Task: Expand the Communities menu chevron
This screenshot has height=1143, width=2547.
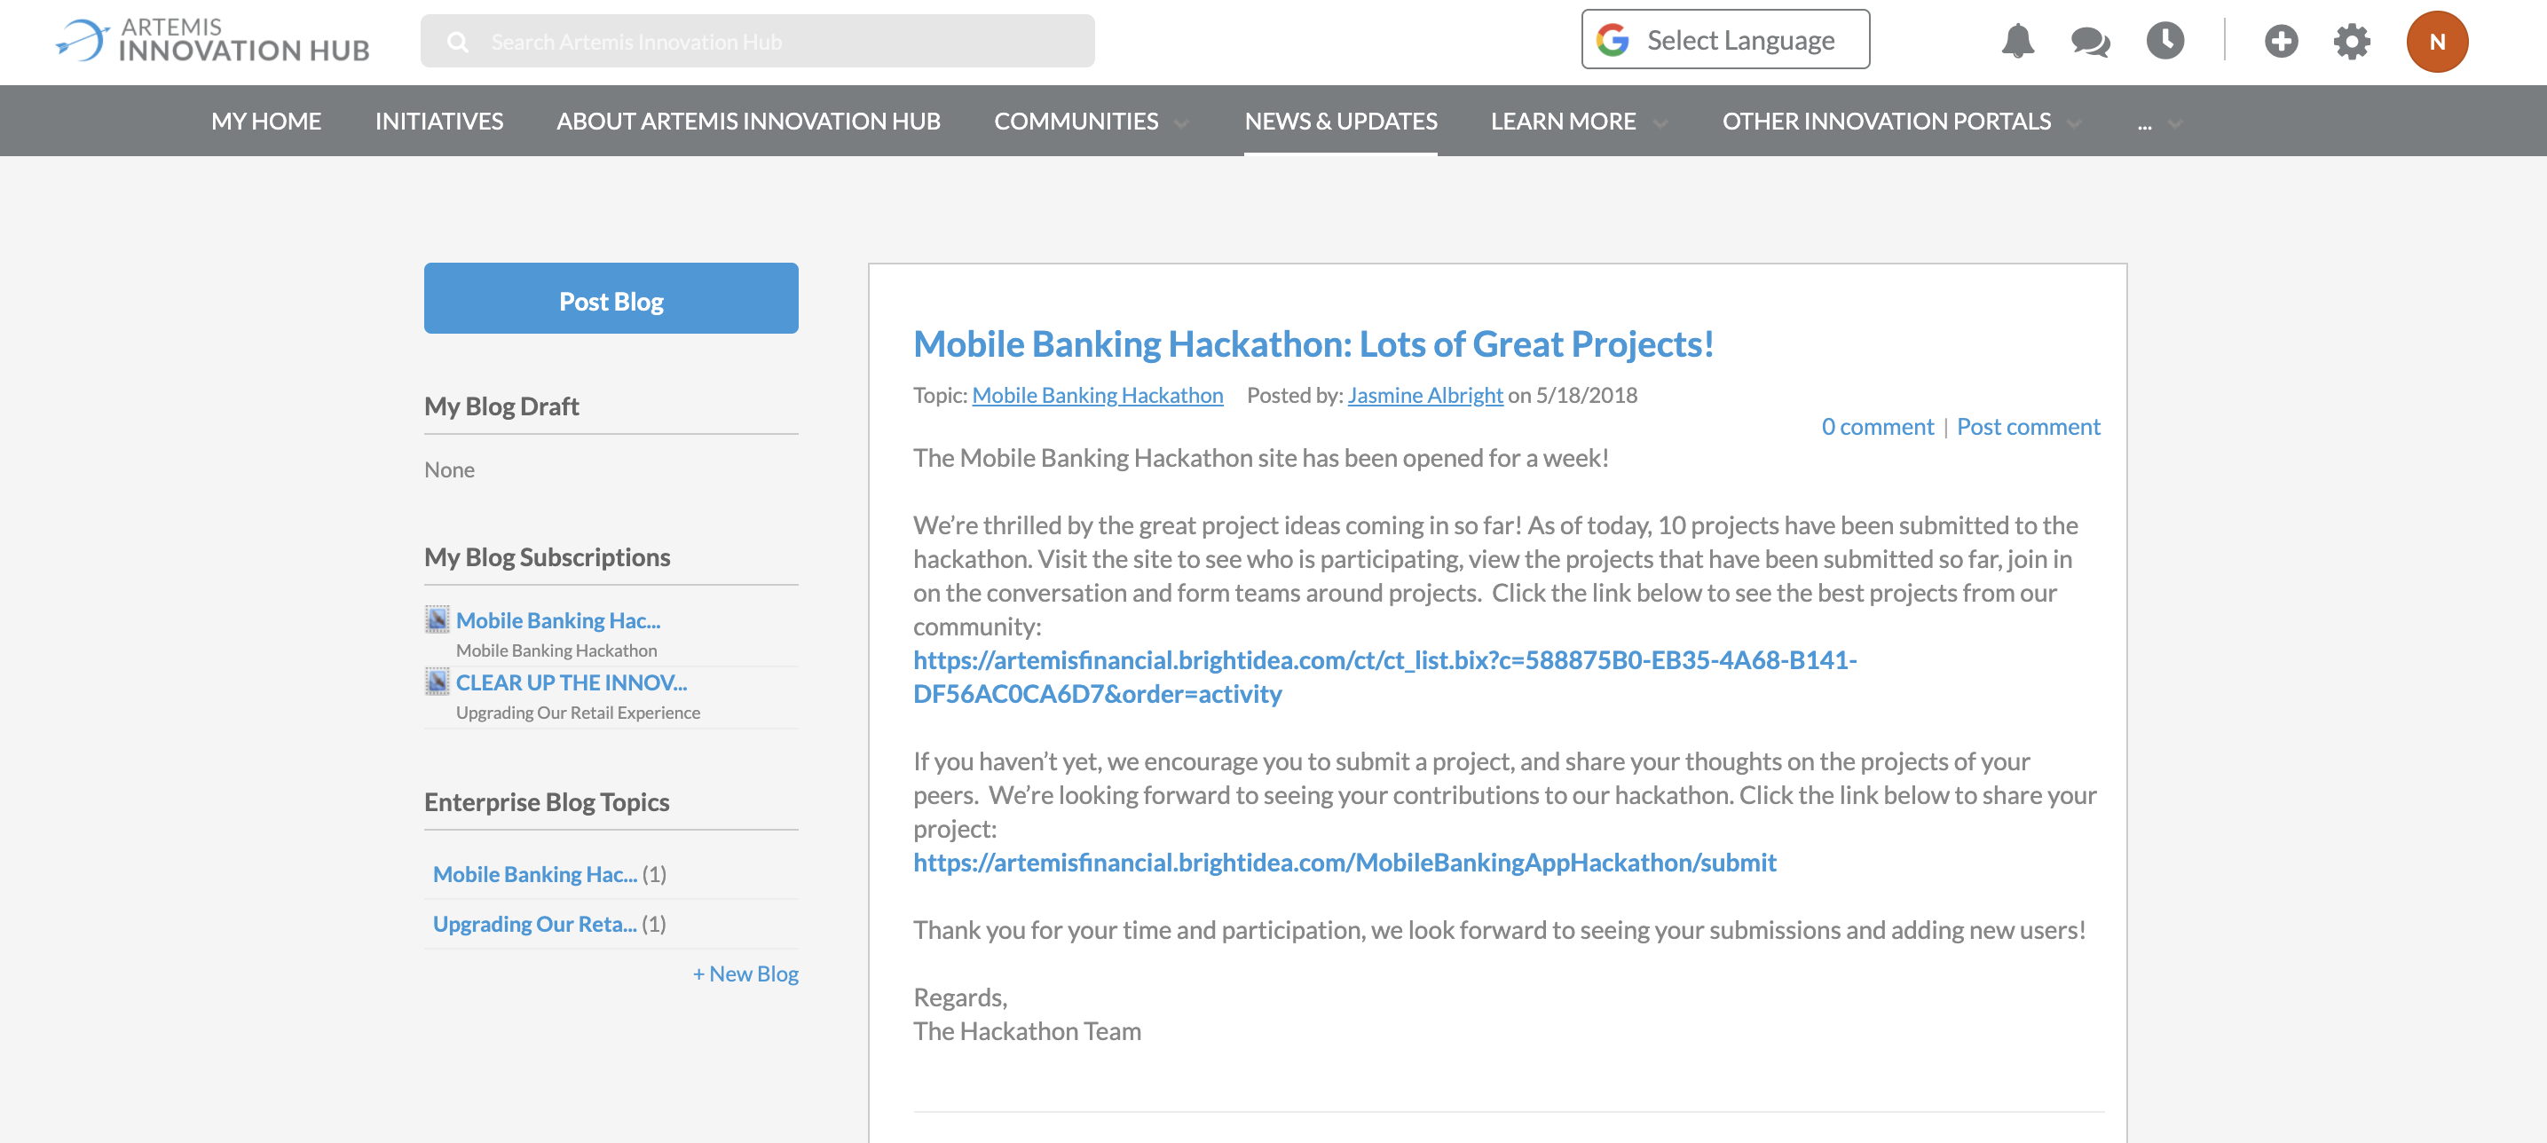Action: click(x=1180, y=123)
